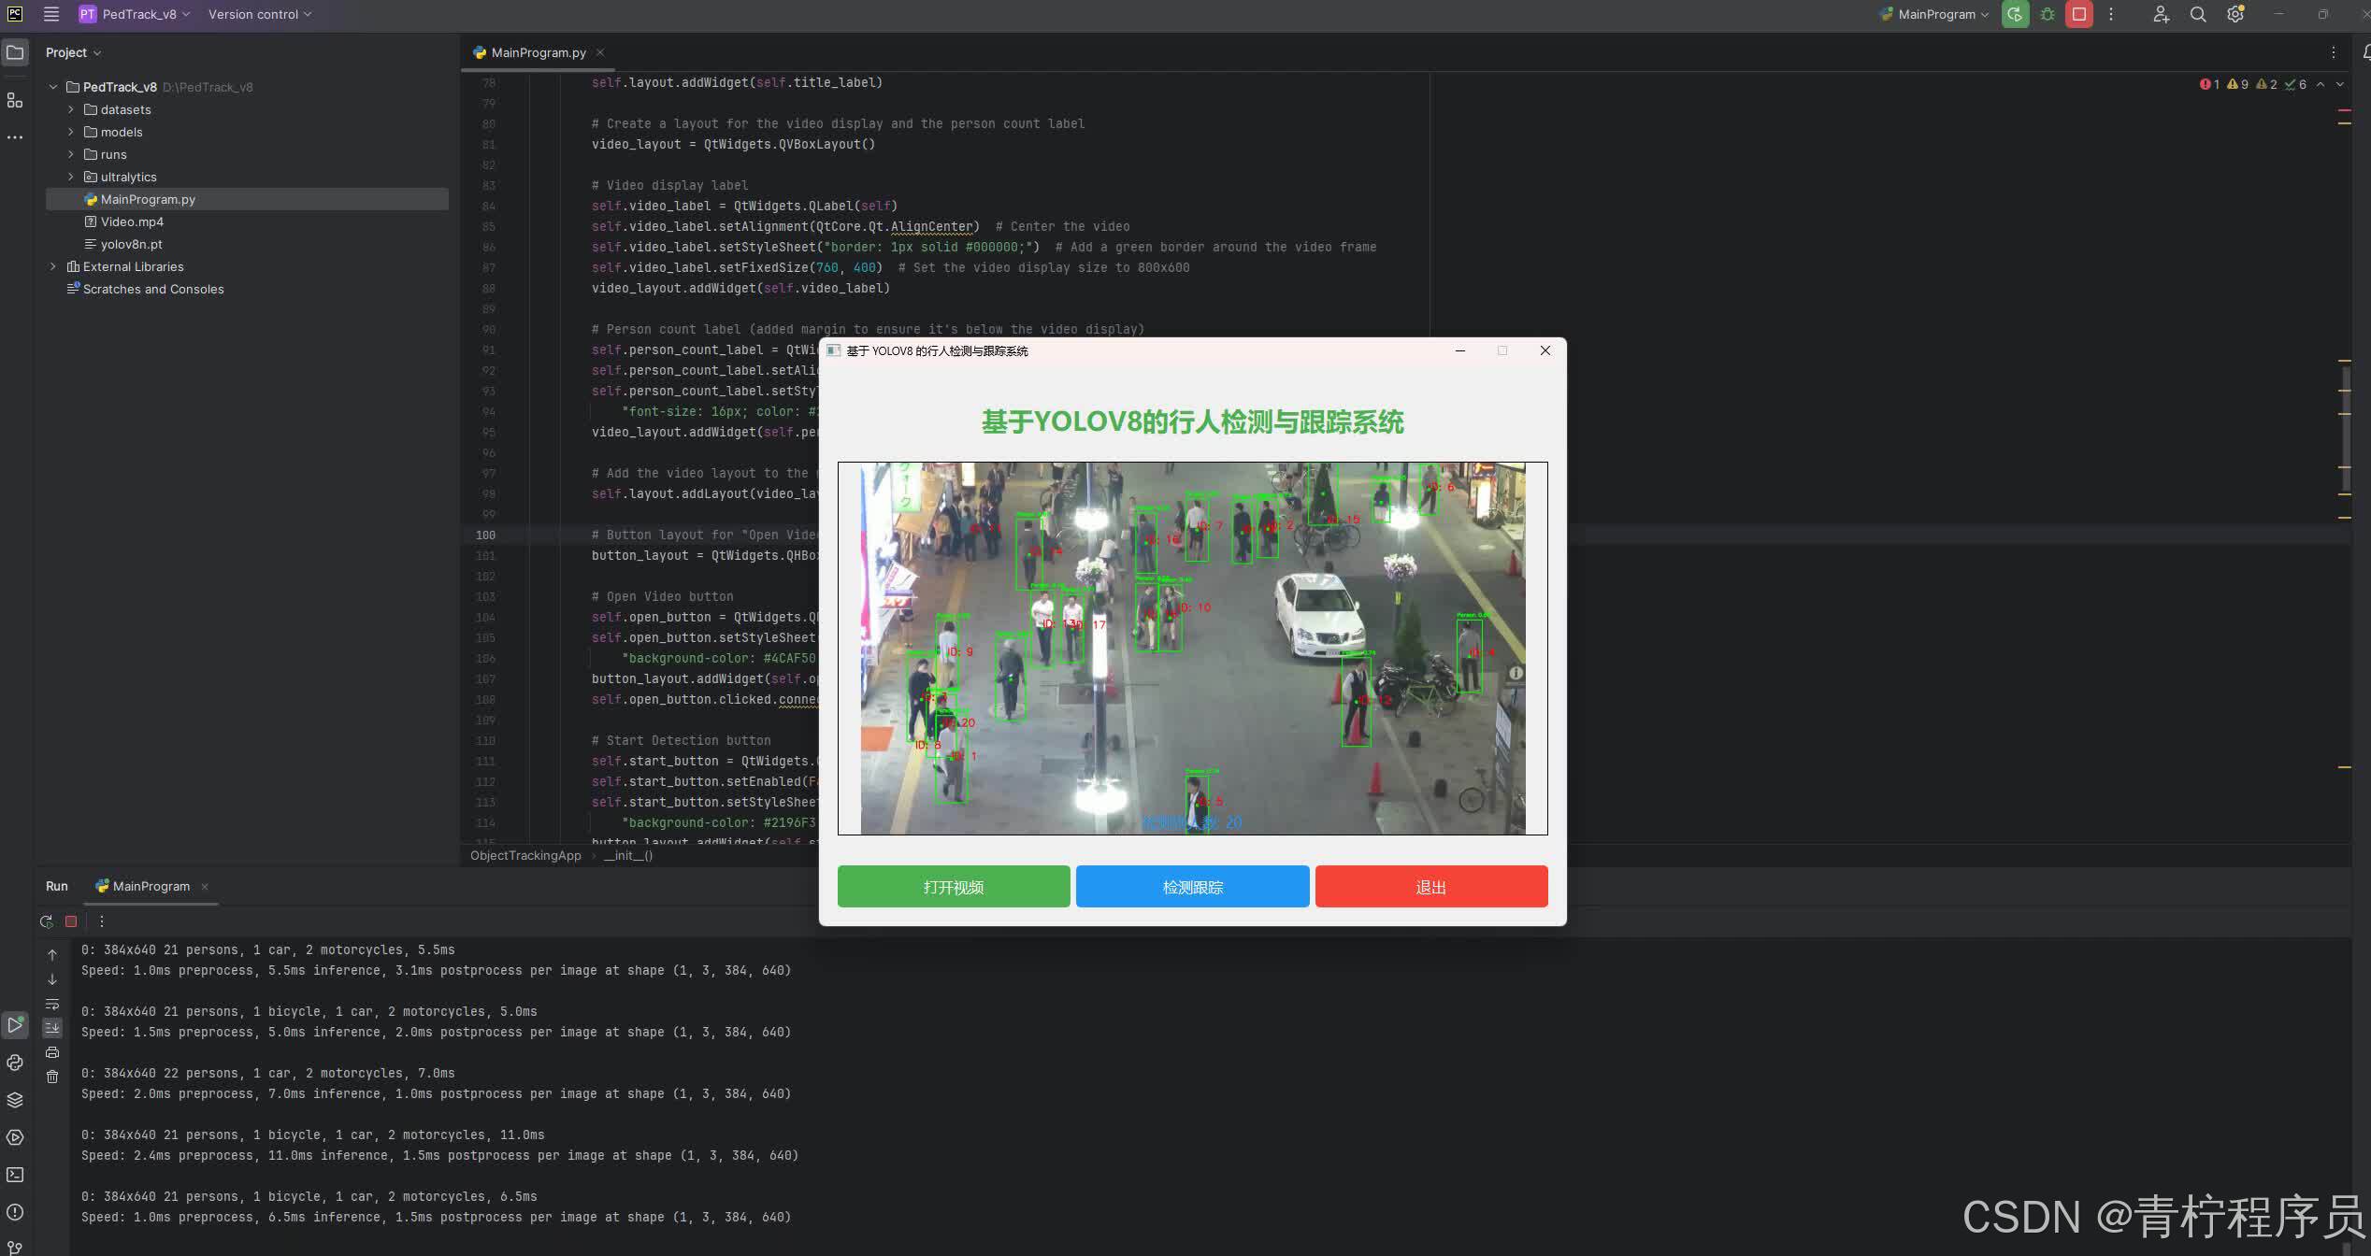The image size is (2371, 1256).
Task: Open Code With Me user icon
Action: click(2161, 14)
